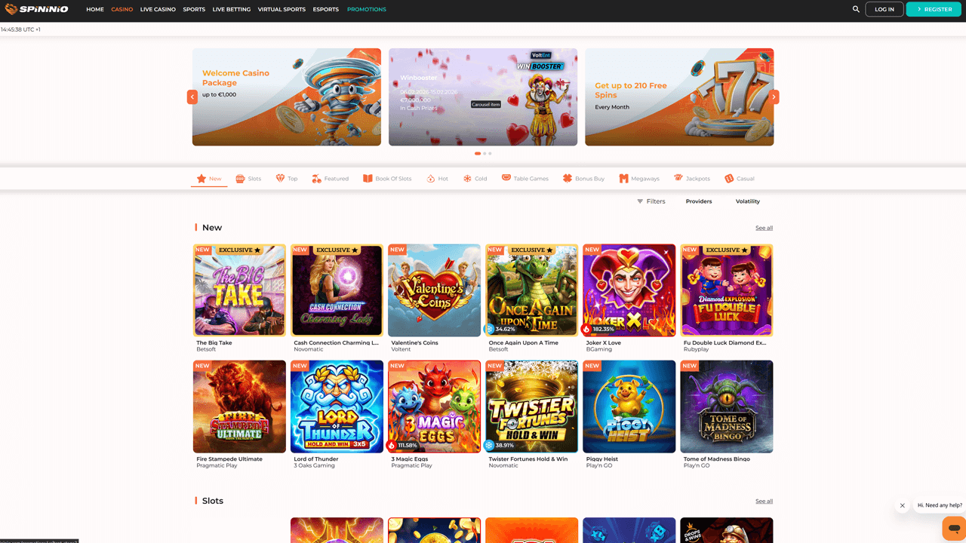
Task: Click the 'Valentine's Coins' game title text
Action: pos(414,342)
